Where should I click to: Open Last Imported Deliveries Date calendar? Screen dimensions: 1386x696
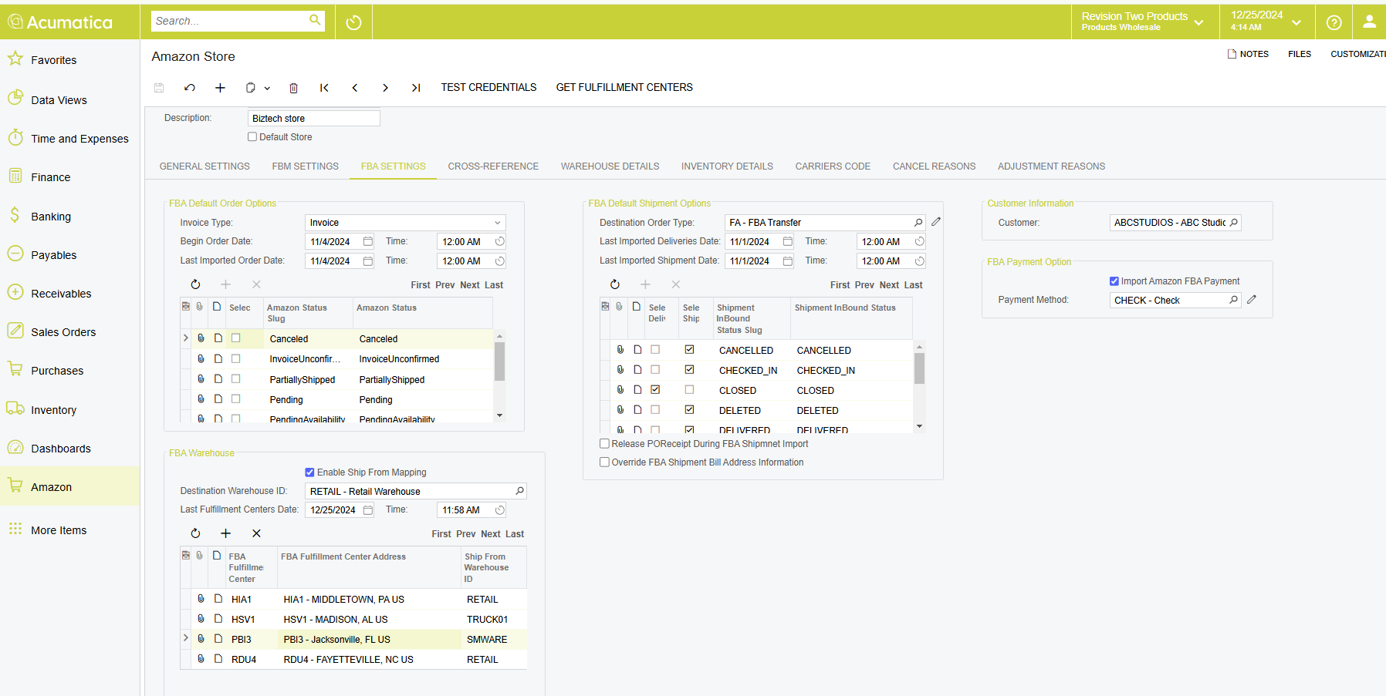(x=788, y=241)
